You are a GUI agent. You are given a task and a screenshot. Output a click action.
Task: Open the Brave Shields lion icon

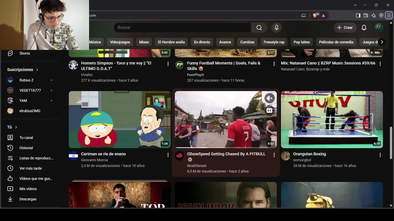[x=315, y=15]
